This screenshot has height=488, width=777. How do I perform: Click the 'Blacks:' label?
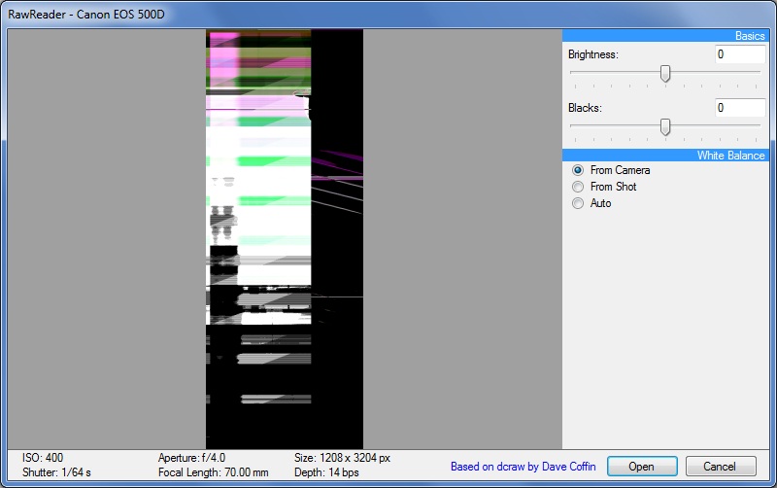coord(585,108)
